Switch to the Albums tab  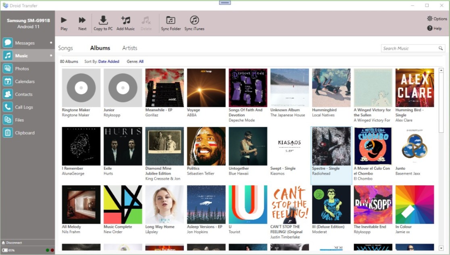pyautogui.click(x=100, y=48)
